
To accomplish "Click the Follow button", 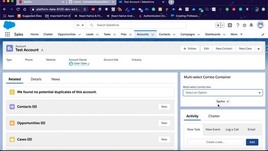I will click(190, 49).
